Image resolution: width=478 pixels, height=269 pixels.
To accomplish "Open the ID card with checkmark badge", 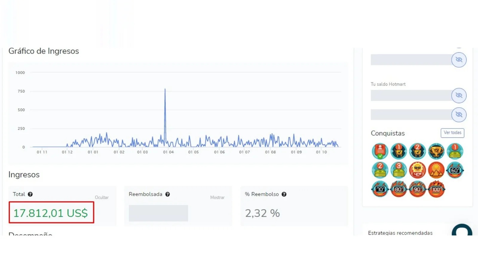I will [x=380, y=151].
